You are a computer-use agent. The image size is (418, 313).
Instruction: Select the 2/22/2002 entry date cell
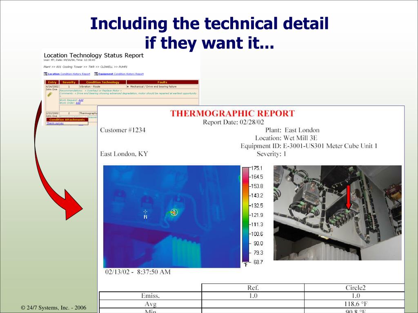(x=52, y=113)
